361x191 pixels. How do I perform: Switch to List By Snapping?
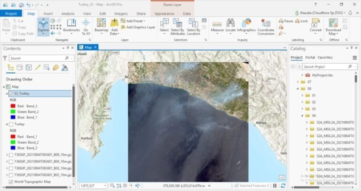click(x=47, y=67)
